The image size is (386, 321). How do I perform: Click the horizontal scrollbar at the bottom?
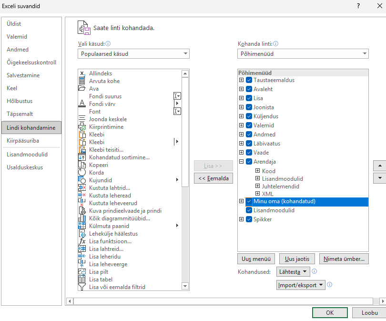pos(219,301)
